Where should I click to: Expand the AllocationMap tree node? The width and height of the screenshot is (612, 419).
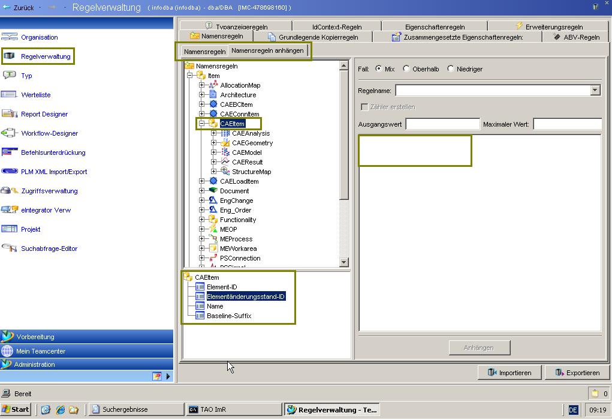click(202, 85)
